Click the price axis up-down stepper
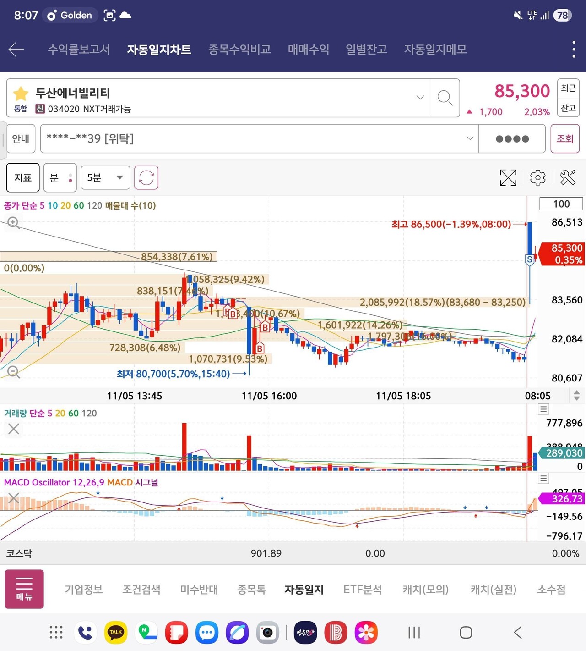This screenshot has width=586, height=651. tap(576, 395)
